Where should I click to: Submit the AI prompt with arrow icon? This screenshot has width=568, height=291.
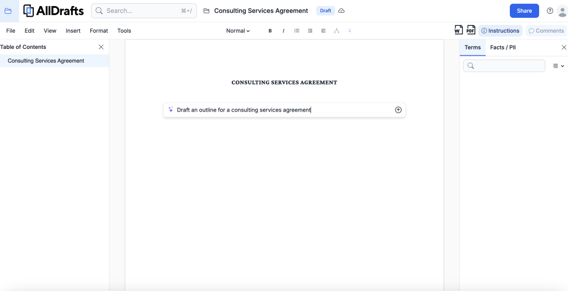pyautogui.click(x=398, y=110)
